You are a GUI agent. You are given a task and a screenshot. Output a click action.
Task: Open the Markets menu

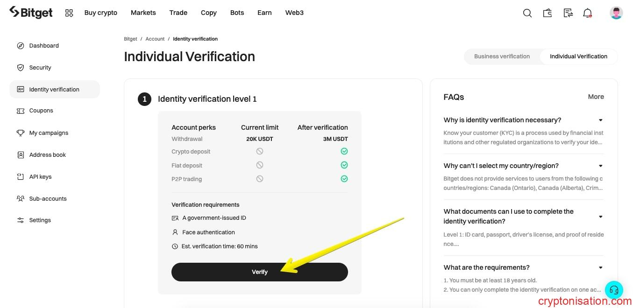pos(143,13)
